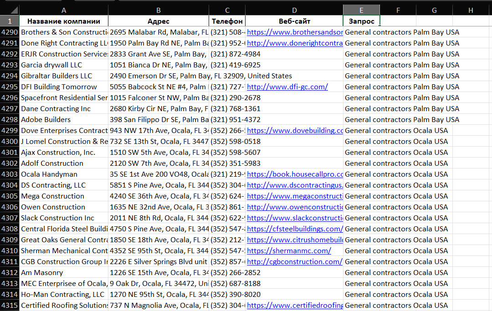Select column G header
The height and width of the screenshot is (311, 492).
(x=434, y=10)
